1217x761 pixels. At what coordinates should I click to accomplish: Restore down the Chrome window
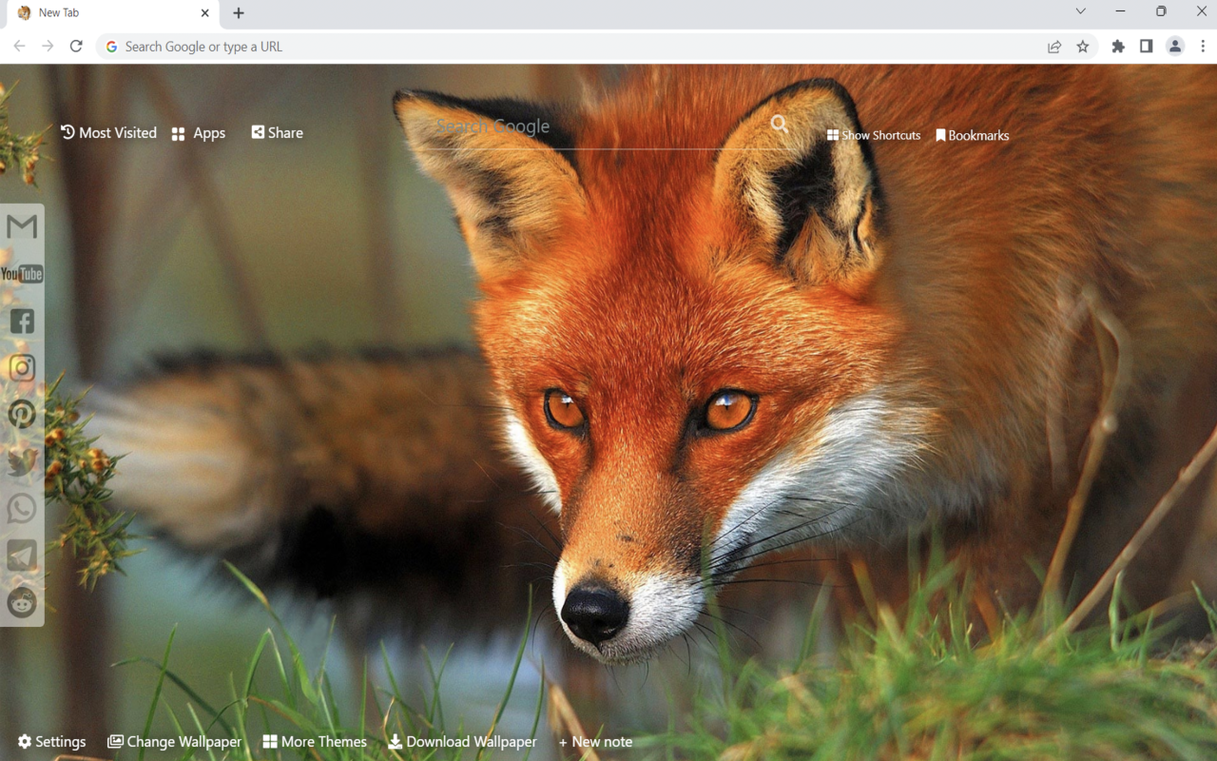tap(1161, 11)
